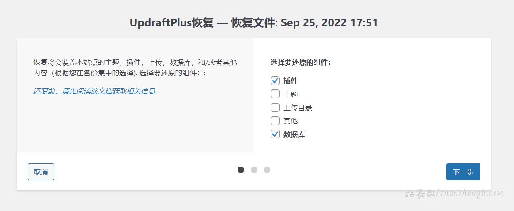Enable the 主题 (themes) checkbox
The image size is (514, 211).
click(275, 94)
